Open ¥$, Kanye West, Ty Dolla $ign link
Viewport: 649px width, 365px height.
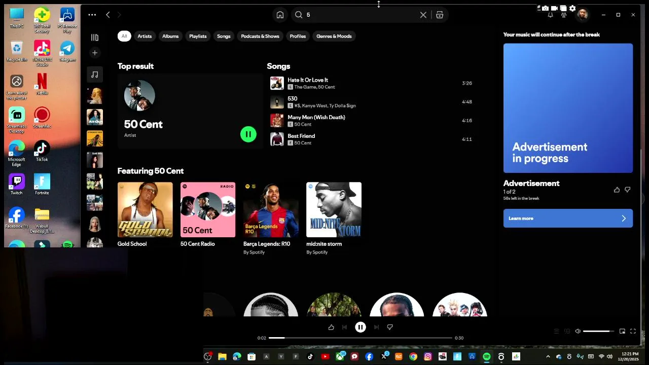click(325, 106)
